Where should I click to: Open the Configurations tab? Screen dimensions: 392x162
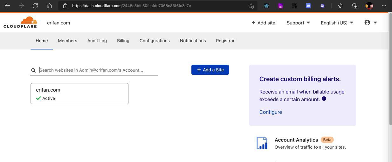pyautogui.click(x=155, y=41)
